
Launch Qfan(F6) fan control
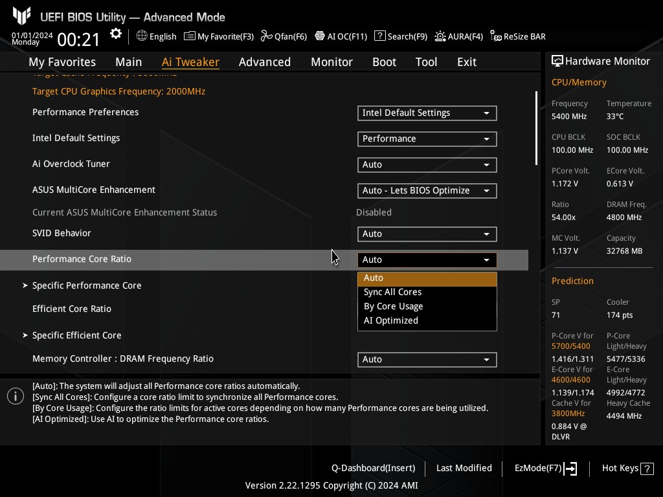(x=284, y=36)
